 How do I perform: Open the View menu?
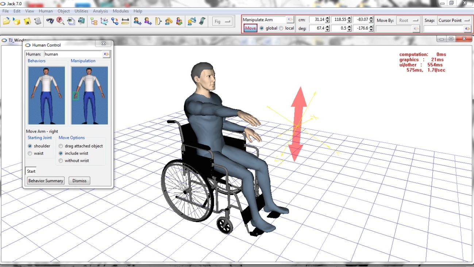tap(30, 11)
